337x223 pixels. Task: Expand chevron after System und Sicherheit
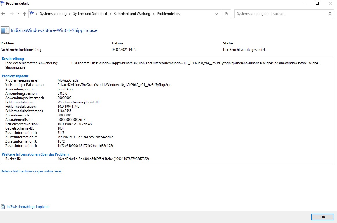point(110,14)
